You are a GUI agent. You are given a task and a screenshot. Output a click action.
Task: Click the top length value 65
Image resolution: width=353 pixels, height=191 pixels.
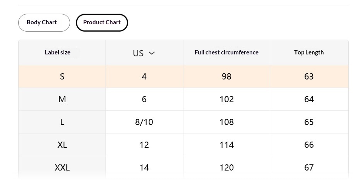pos(309,122)
